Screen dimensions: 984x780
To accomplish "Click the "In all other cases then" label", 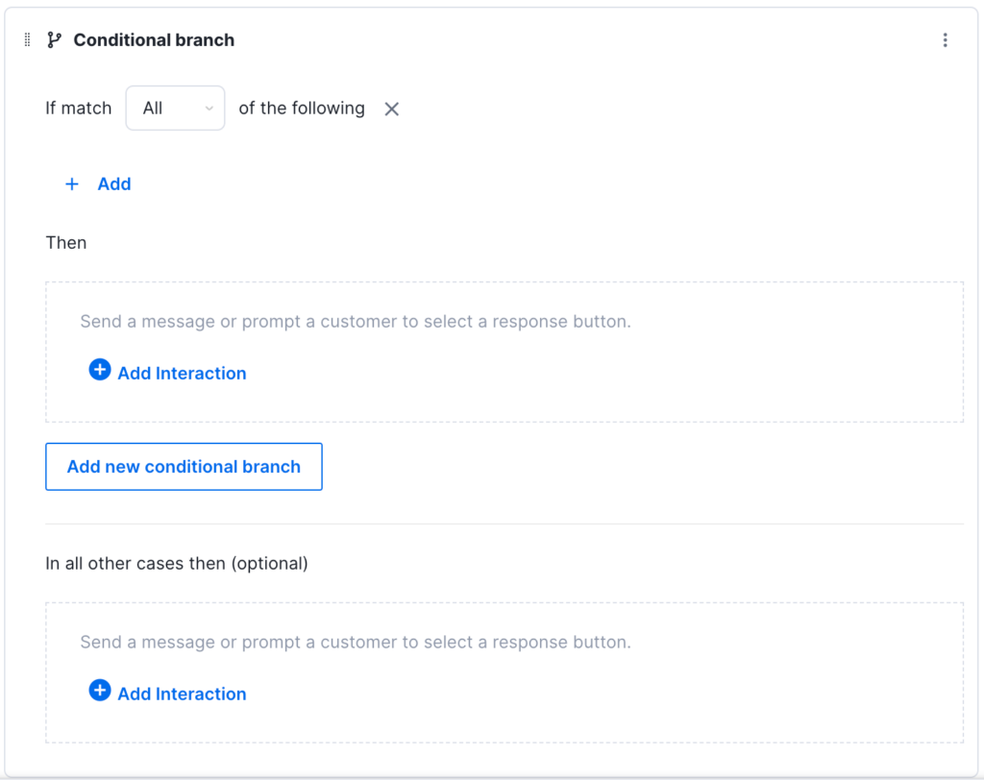I will coord(177,564).
